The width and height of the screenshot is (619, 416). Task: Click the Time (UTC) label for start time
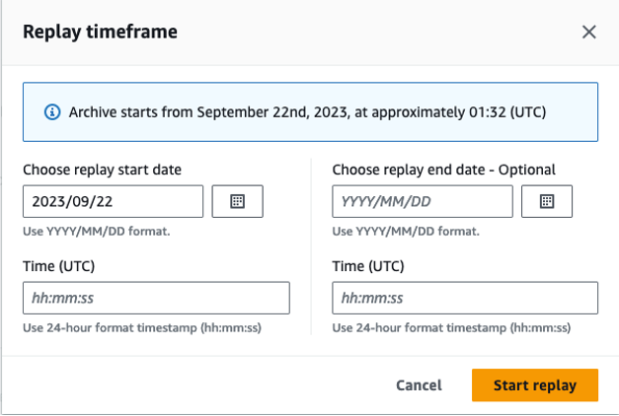point(58,266)
